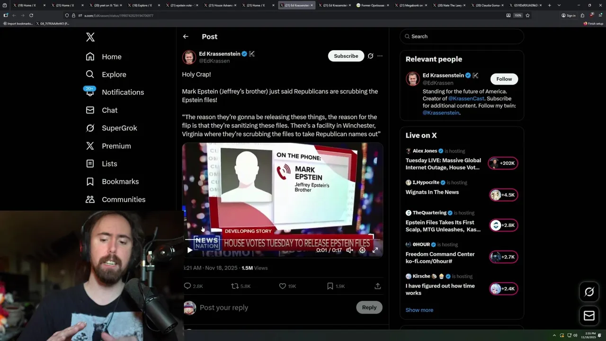
Task: Switch to the 'House Advance' tab
Action: click(221, 5)
